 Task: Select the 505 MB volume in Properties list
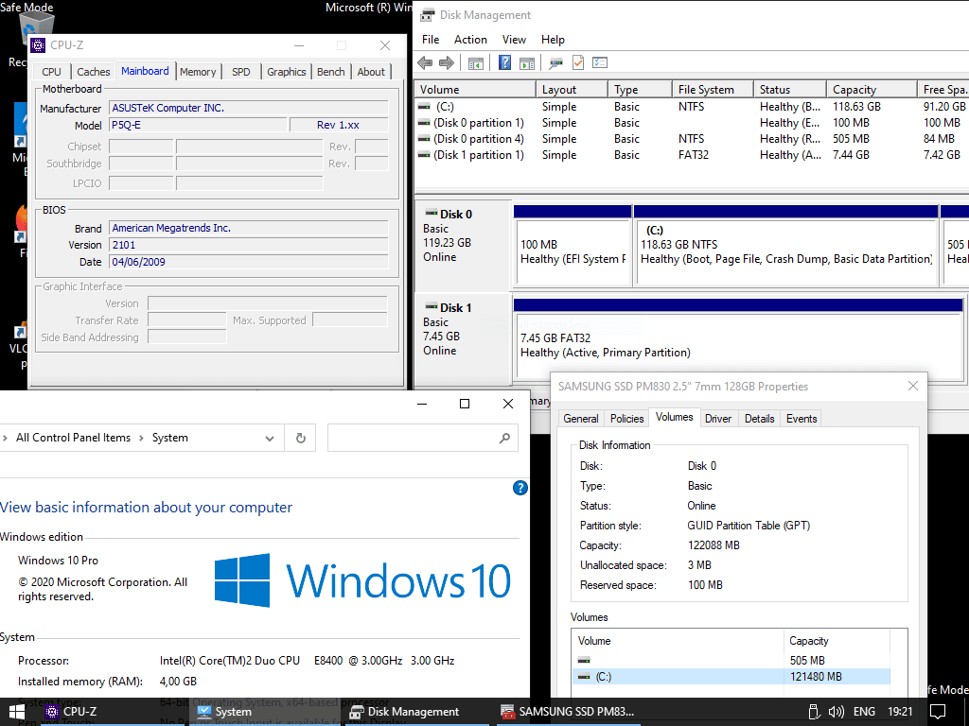731,660
